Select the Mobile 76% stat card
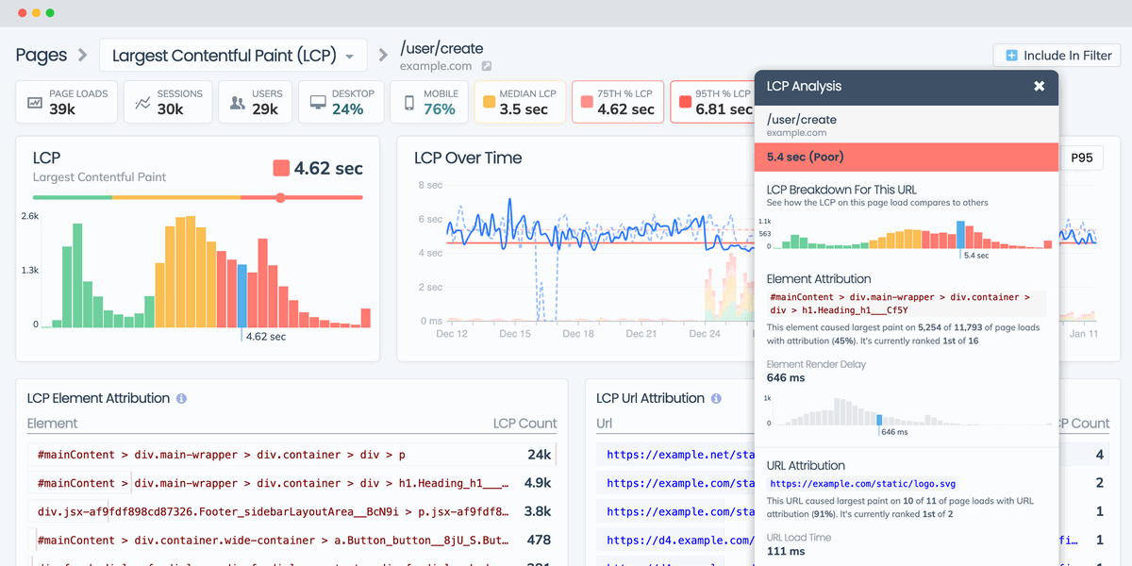1132x566 pixels. tap(430, 102)
